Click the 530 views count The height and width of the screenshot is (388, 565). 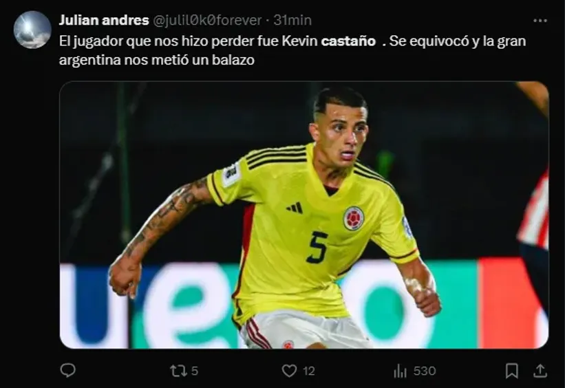(425, 371)
